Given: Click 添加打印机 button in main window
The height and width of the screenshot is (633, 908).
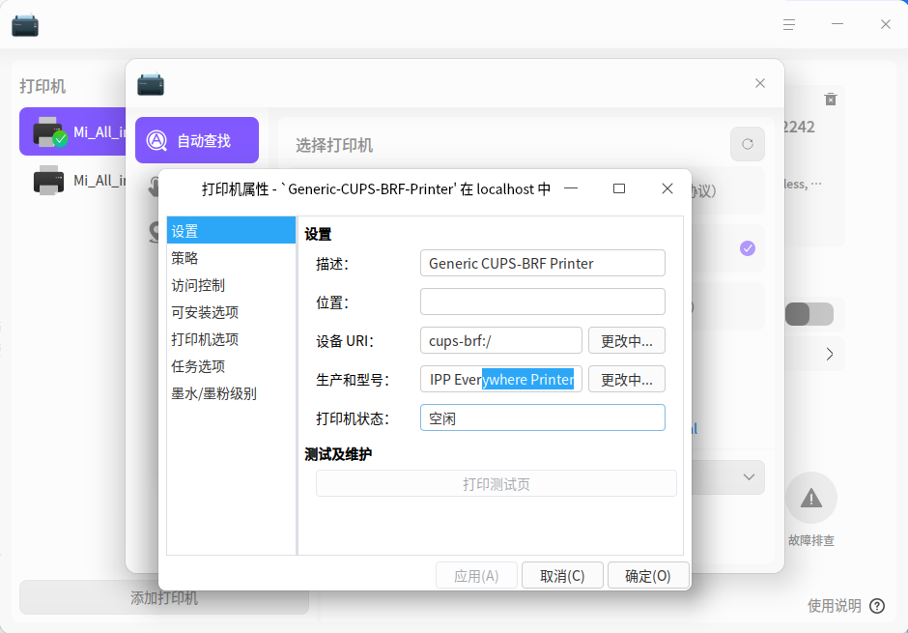Looking at the screenshot, I should (x=164, y=597).
